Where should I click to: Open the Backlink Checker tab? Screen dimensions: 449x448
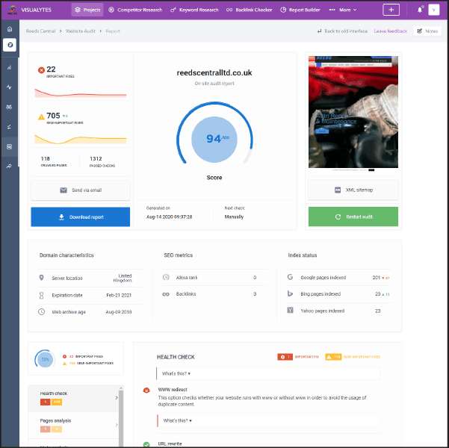click(x=249, y=10)
